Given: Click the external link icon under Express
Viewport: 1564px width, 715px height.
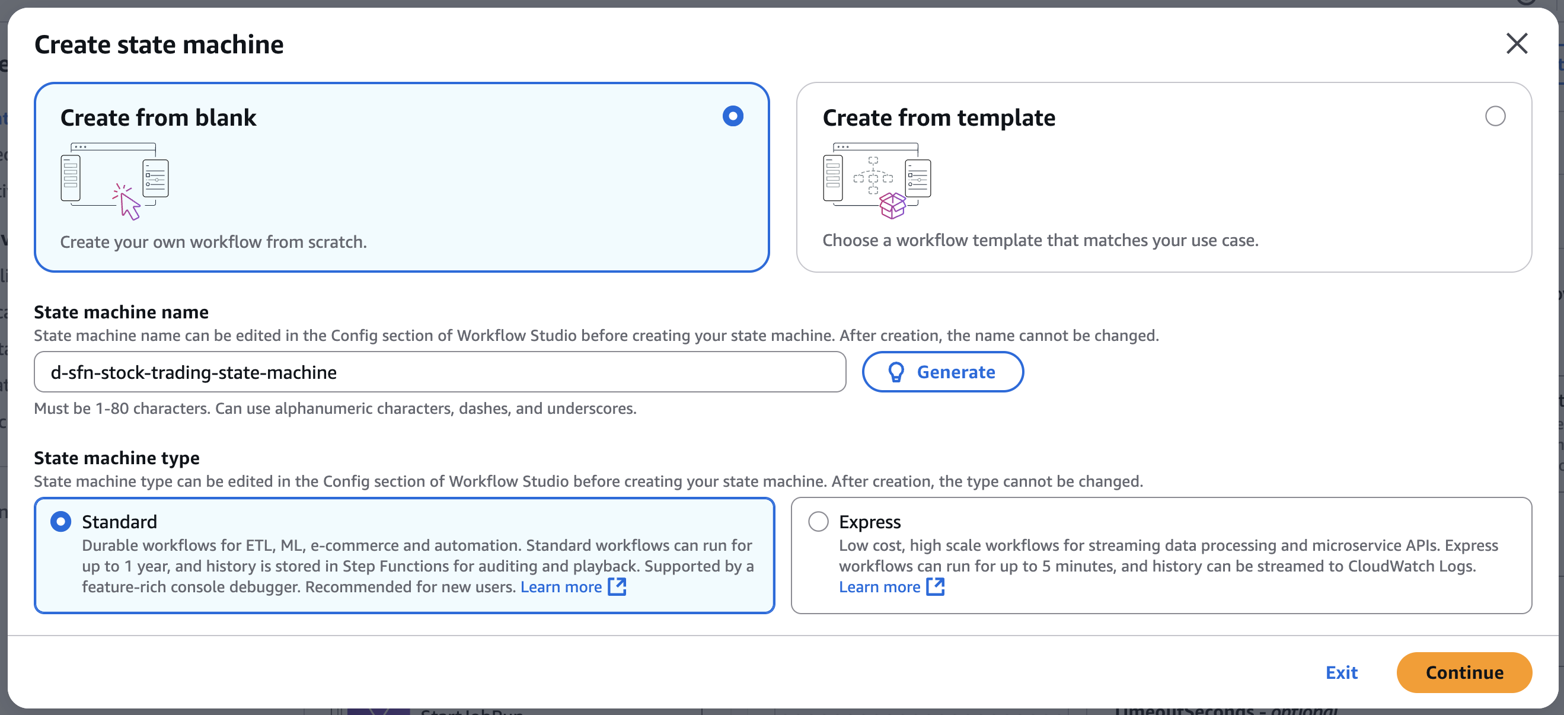Looking at the screenshot, I should tap(935, 587).
